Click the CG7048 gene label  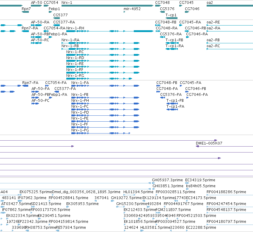pyautogui.click(x=162, y=3)
